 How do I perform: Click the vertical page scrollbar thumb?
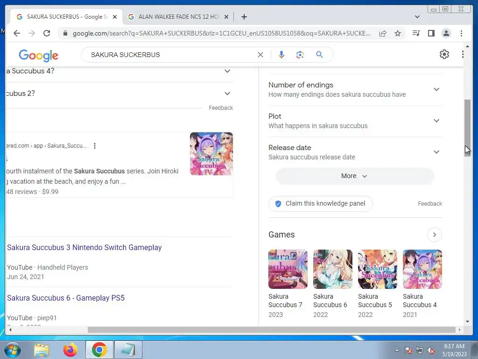pos(467,128)
